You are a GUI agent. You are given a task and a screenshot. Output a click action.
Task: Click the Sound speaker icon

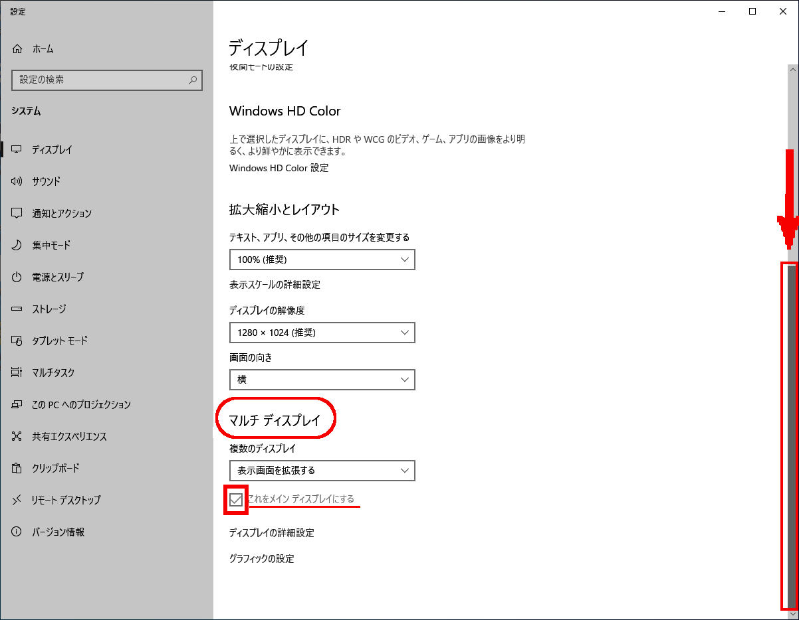pos(17,181)
